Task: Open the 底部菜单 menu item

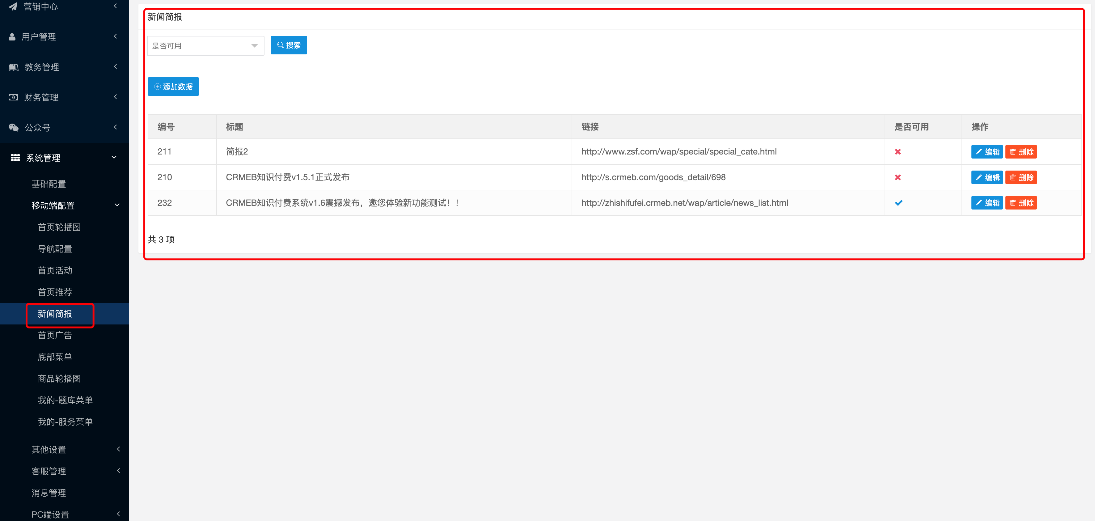Action: pos(55,357)
